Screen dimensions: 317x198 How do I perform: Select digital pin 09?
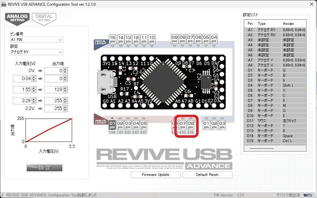click(x=175, y=38)
